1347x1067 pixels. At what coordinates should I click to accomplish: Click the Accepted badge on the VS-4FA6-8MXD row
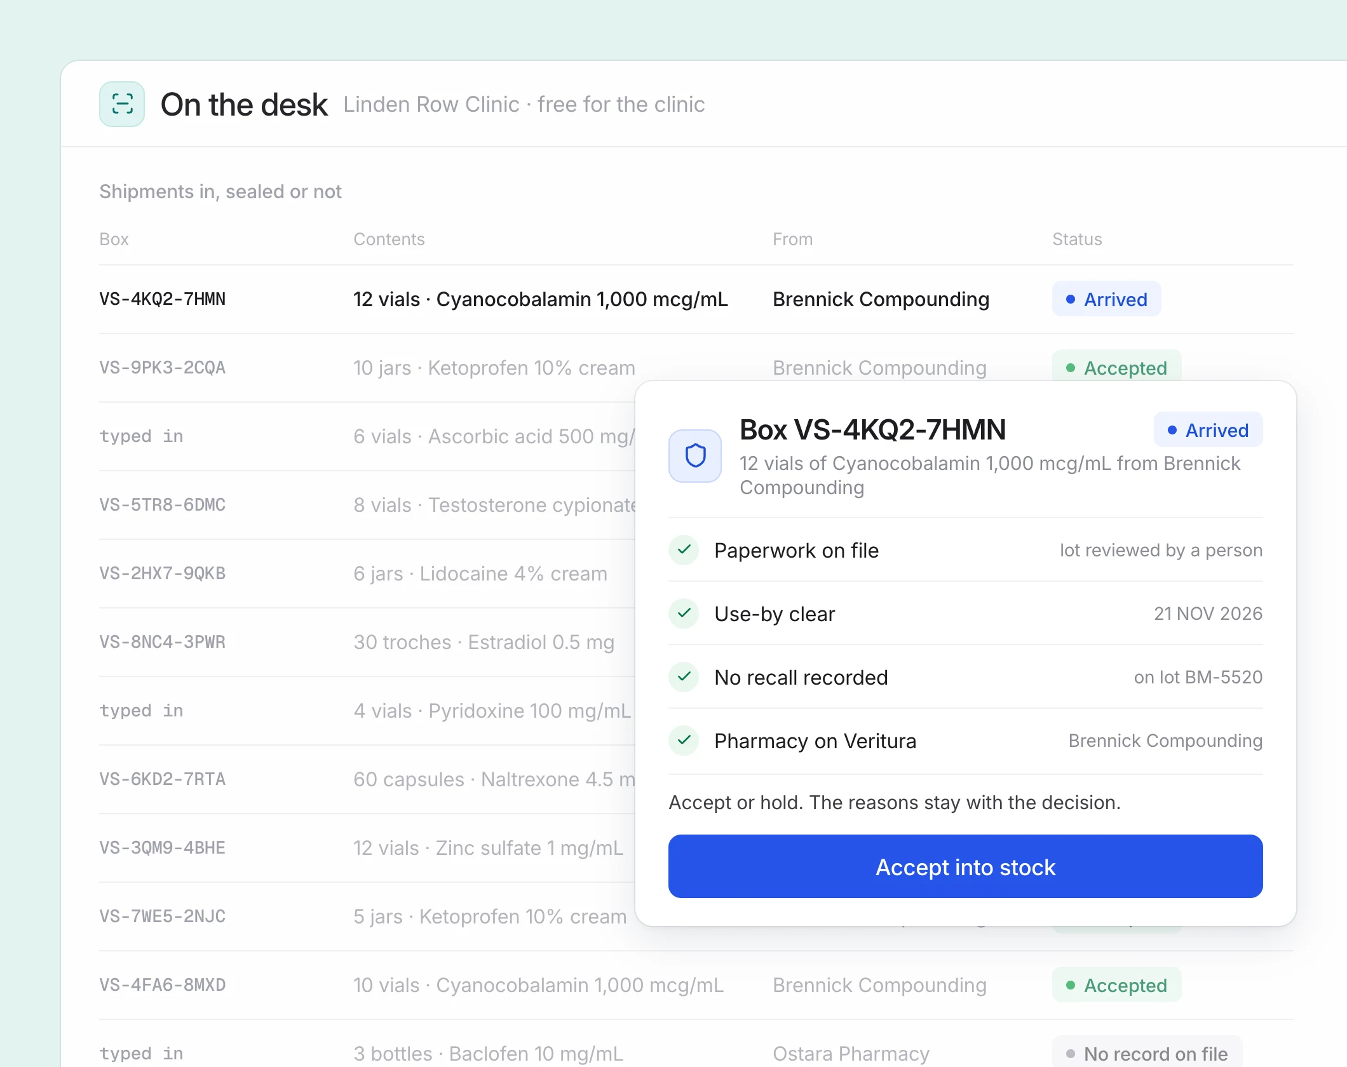(x=1116, y=985)
